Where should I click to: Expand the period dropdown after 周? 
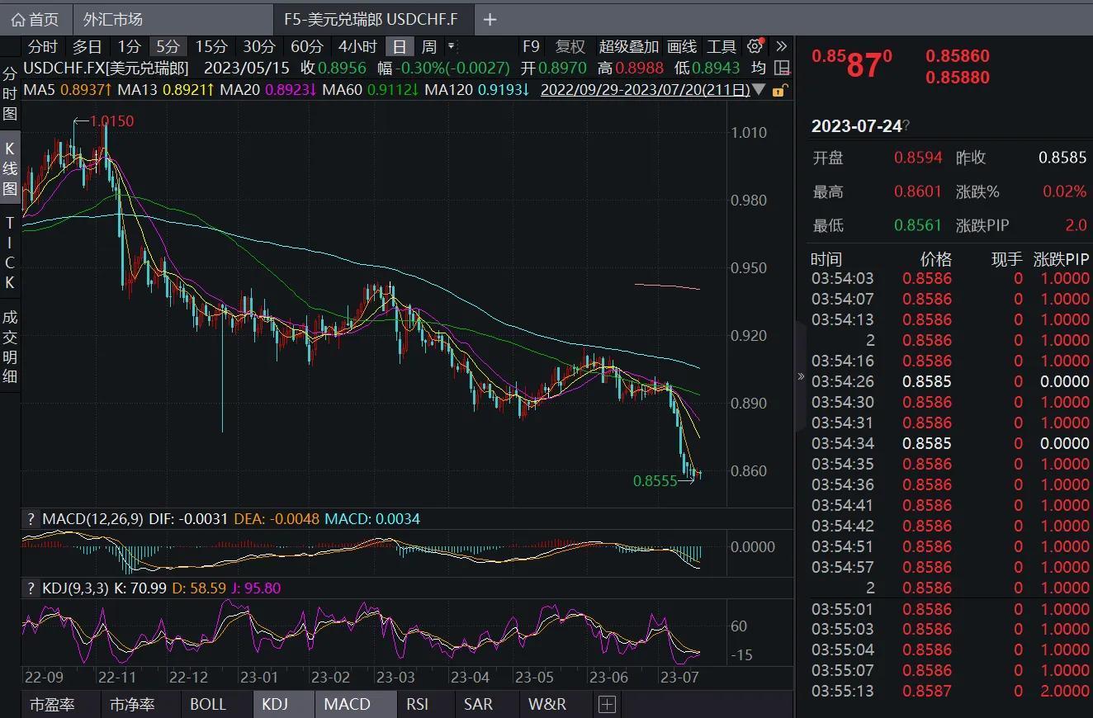click(x=452, y=46)
